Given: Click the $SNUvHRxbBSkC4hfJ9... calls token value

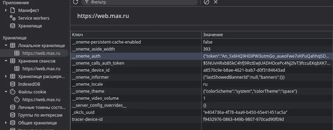Looking at the screenshot, I should [267, 63].
